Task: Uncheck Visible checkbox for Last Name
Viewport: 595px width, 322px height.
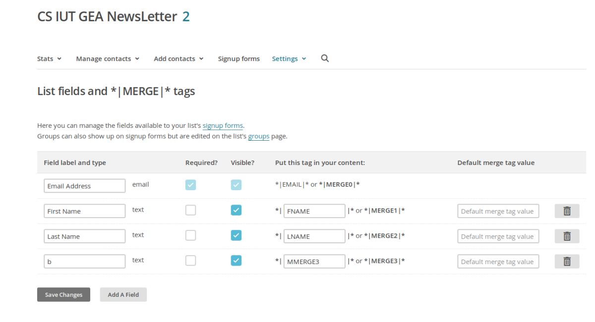Action: point(236,235)
